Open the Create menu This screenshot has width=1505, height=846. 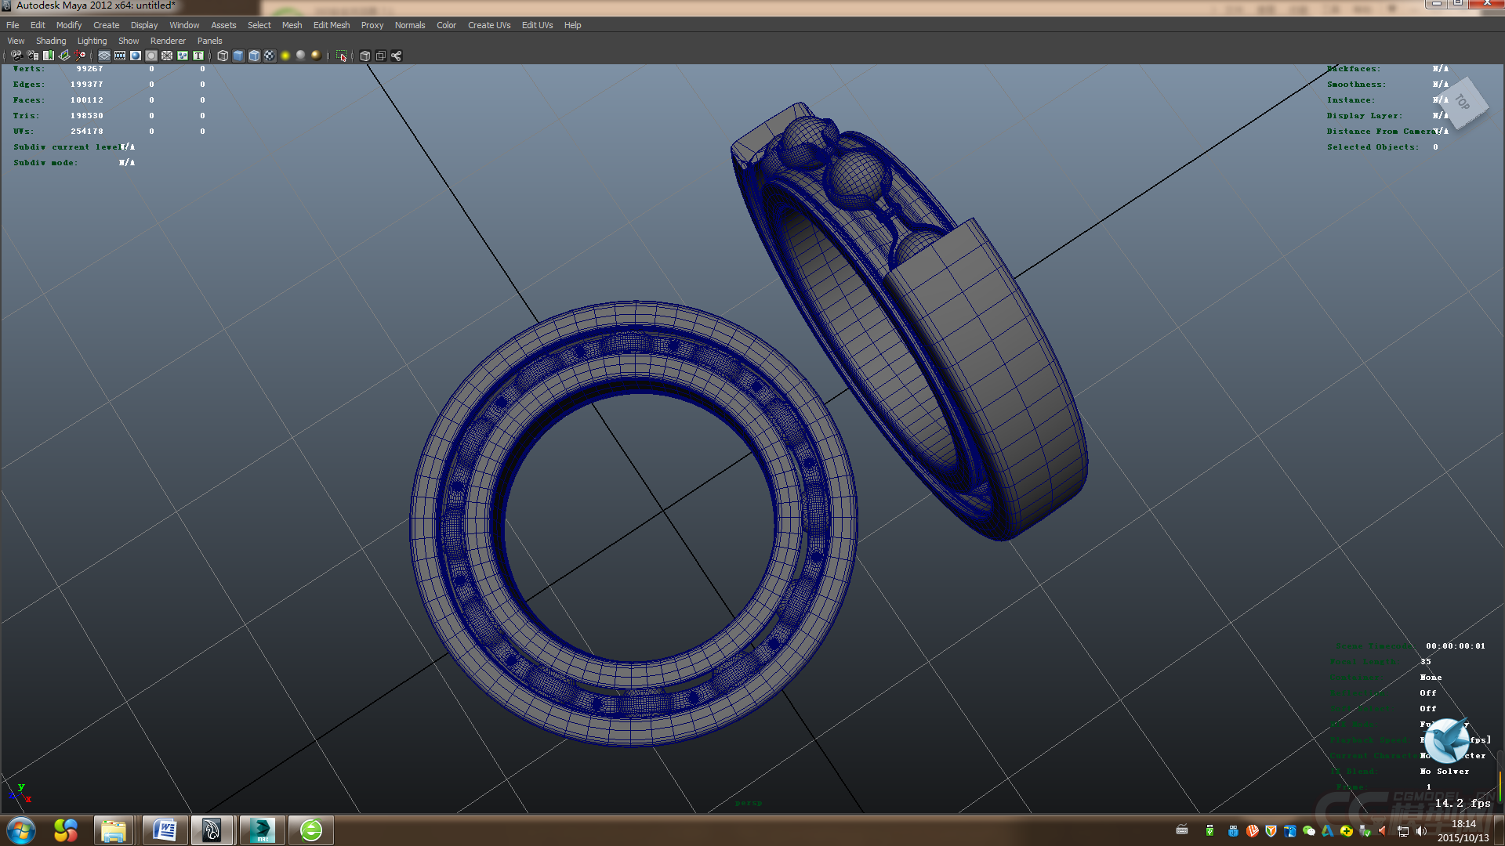(x=107, y=25)
